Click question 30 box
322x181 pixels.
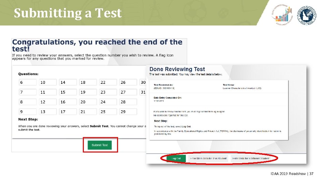(143, 82)
